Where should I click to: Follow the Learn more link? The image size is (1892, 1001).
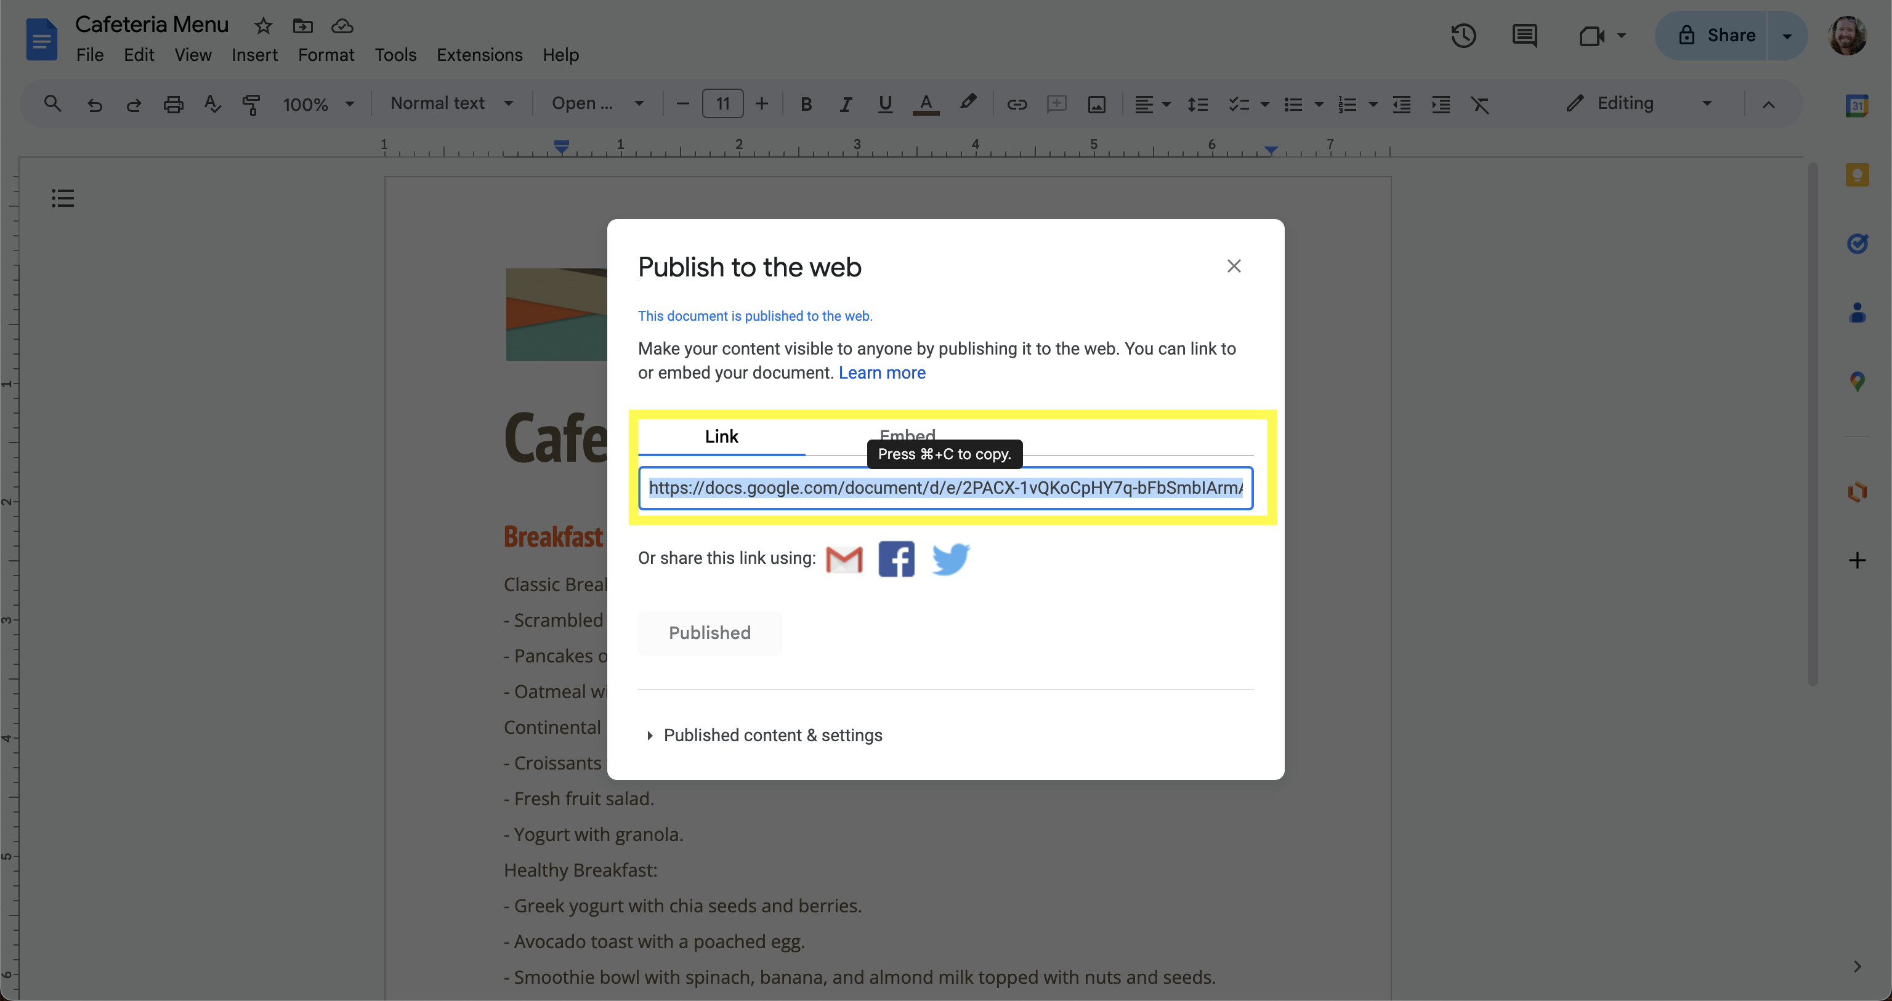point(881,373)
